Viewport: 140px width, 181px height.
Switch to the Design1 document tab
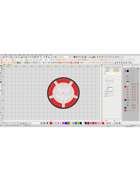tap(4, 65)
